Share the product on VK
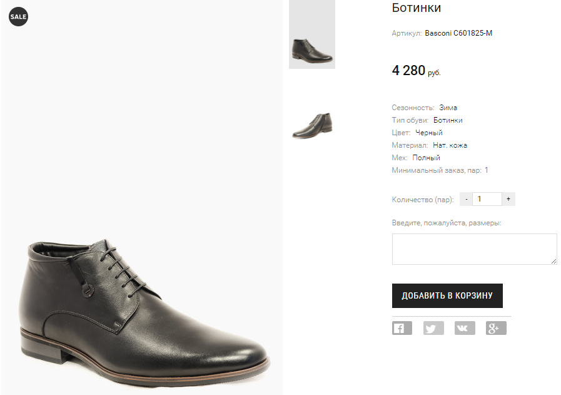561x395 pixels. click(x=465, y=328)
